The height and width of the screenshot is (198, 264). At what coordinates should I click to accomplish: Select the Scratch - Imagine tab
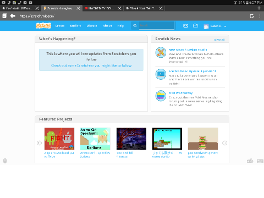[59, 8]
